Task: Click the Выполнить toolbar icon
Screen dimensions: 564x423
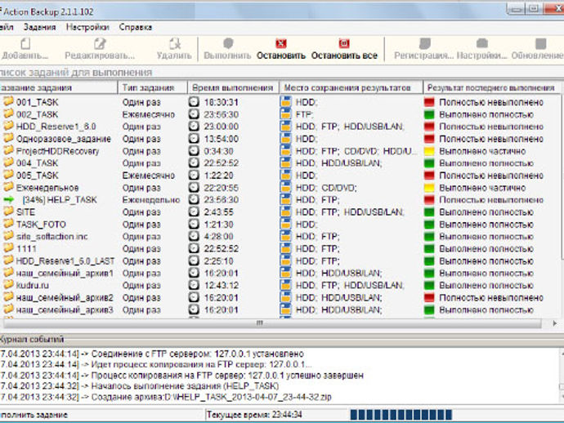Action: (x=228, y=44)
